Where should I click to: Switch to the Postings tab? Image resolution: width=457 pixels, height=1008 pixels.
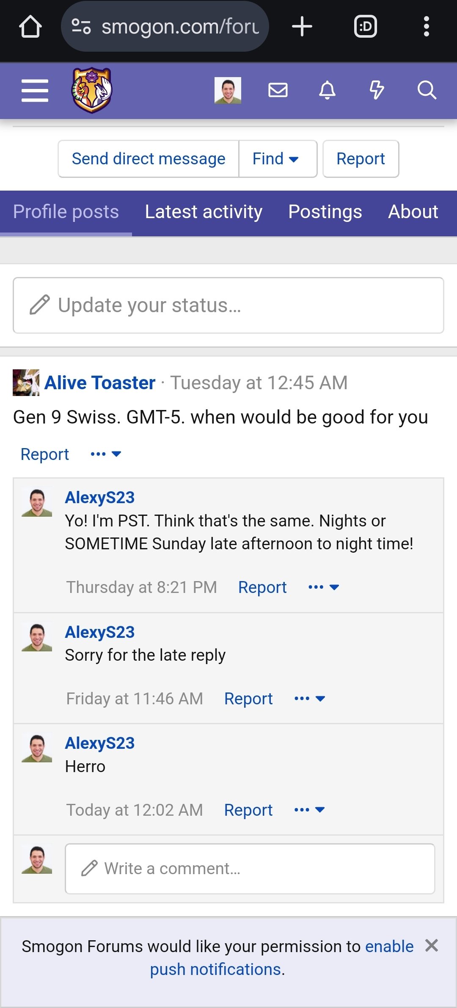pos(325,212)
